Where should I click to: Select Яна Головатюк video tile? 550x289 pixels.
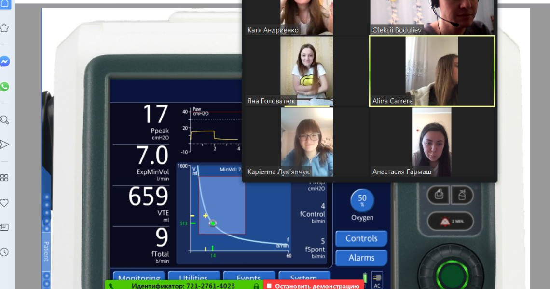(x=306, y=71)
